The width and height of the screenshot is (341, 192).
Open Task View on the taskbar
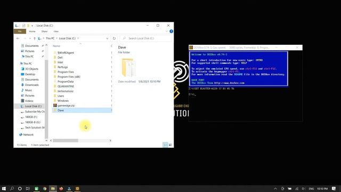click(28, 188)
